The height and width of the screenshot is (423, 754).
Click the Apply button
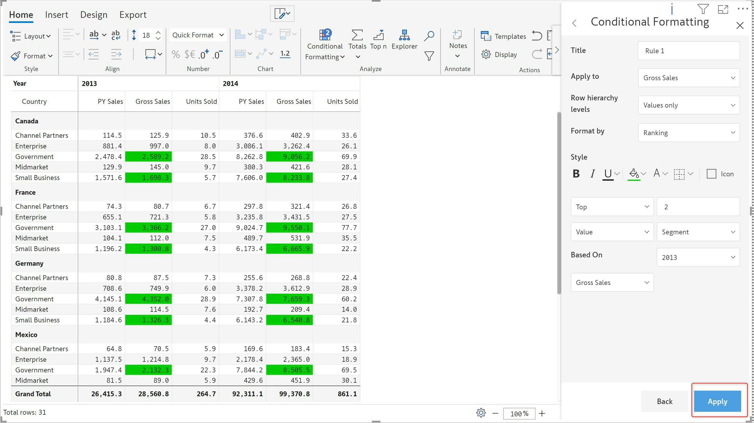coord(718,401)
